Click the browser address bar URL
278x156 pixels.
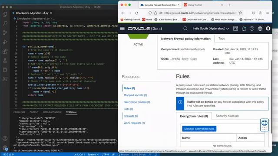click(200, 13)
